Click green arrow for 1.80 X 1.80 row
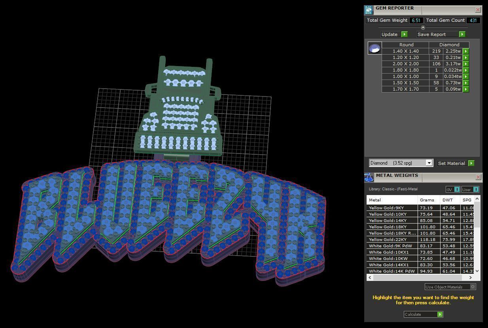This screenshot has width=488, height=328. pyautogui.click(x=466, y=70)
